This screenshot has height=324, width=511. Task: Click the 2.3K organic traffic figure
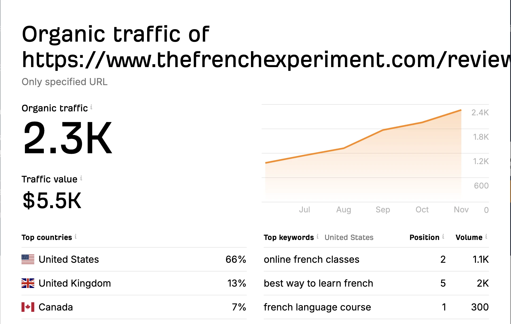point(67,138)
